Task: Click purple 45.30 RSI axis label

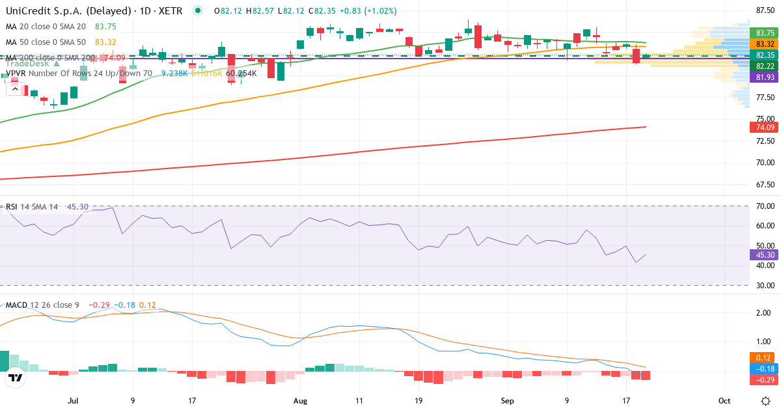Action: [x=765, y=255]
